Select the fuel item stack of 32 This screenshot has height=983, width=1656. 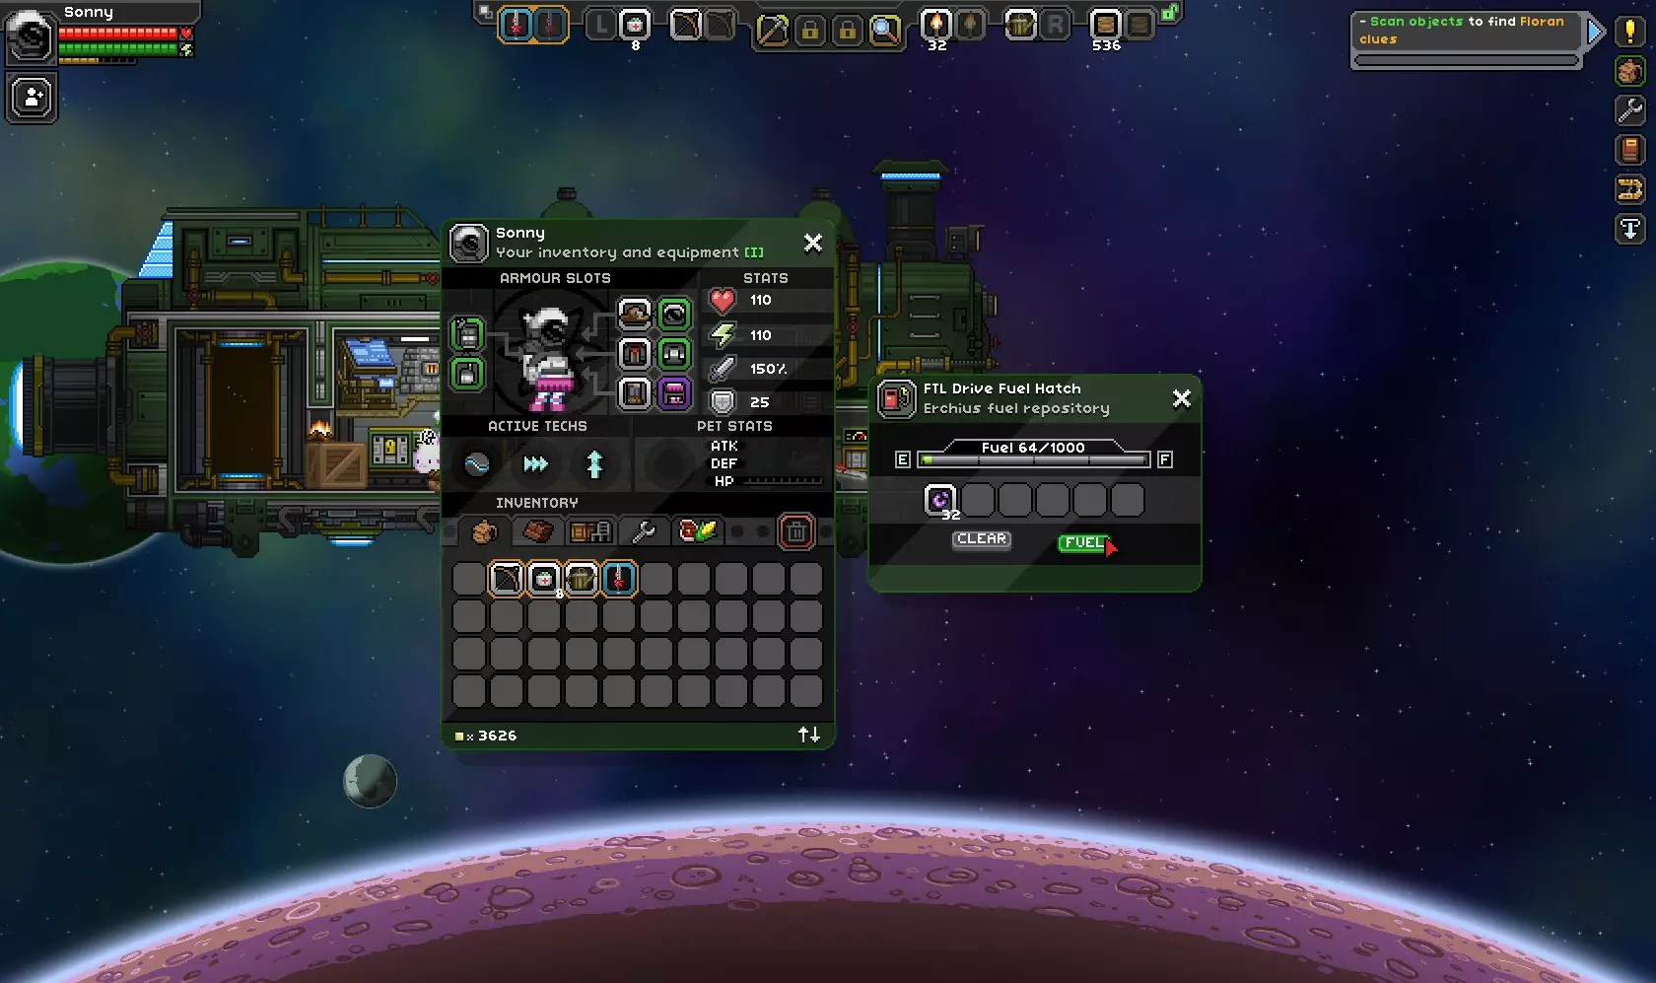[x=940, y=500]
